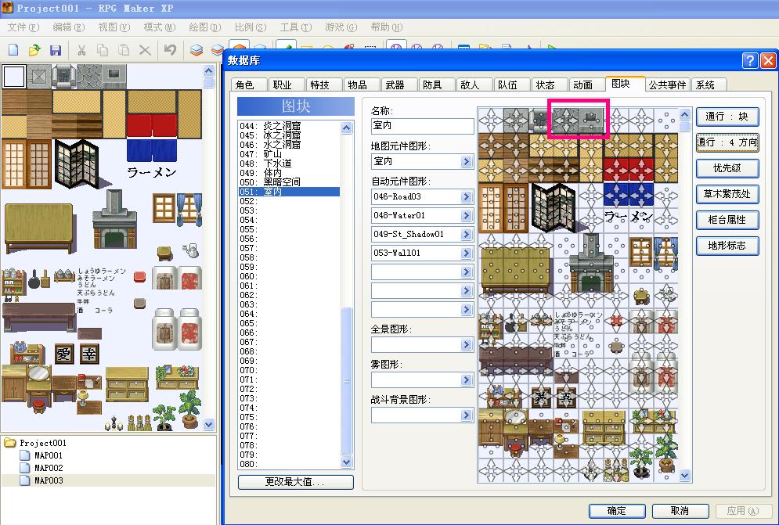Switch to 草木繁茂处 bush mode
779x525 pixels.
[727, 194]
